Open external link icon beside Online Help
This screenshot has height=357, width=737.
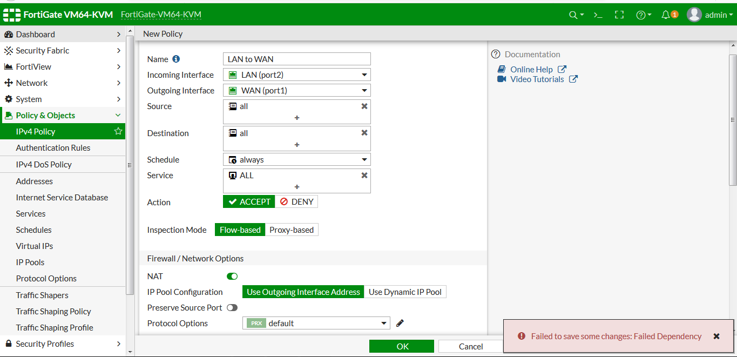point(562,69)
